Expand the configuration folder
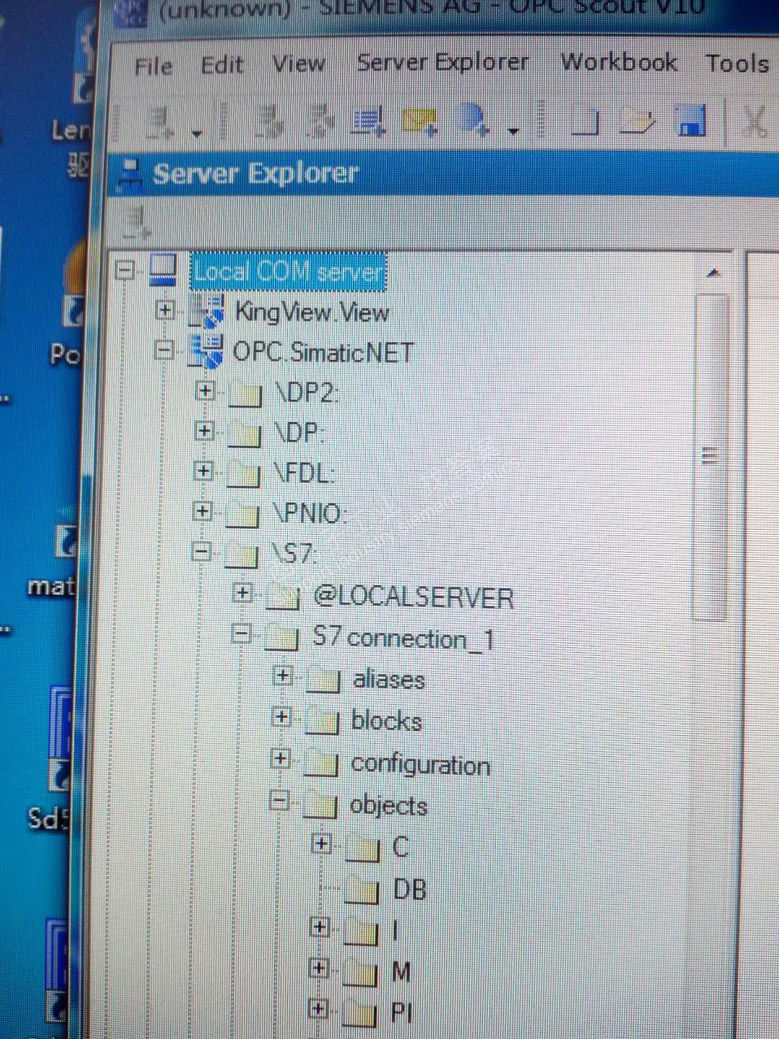 point(281,759)
